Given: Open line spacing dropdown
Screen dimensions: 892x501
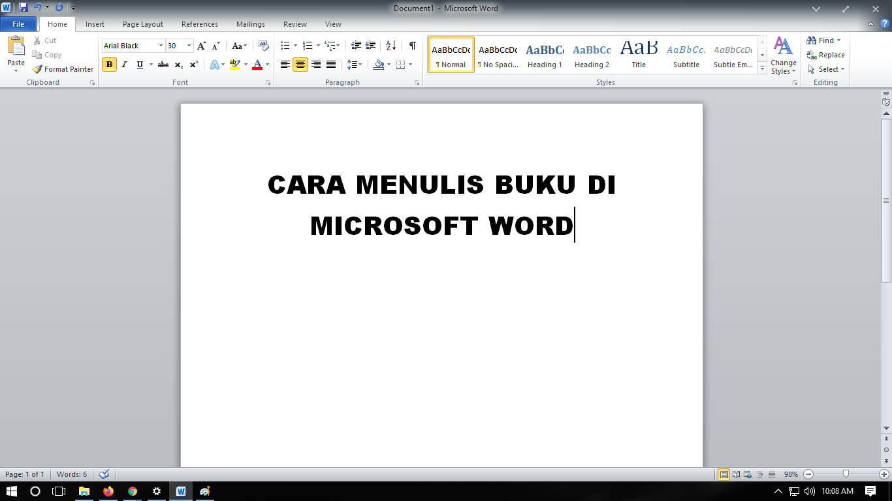Looking at the screenshot, I should point(355,65).
